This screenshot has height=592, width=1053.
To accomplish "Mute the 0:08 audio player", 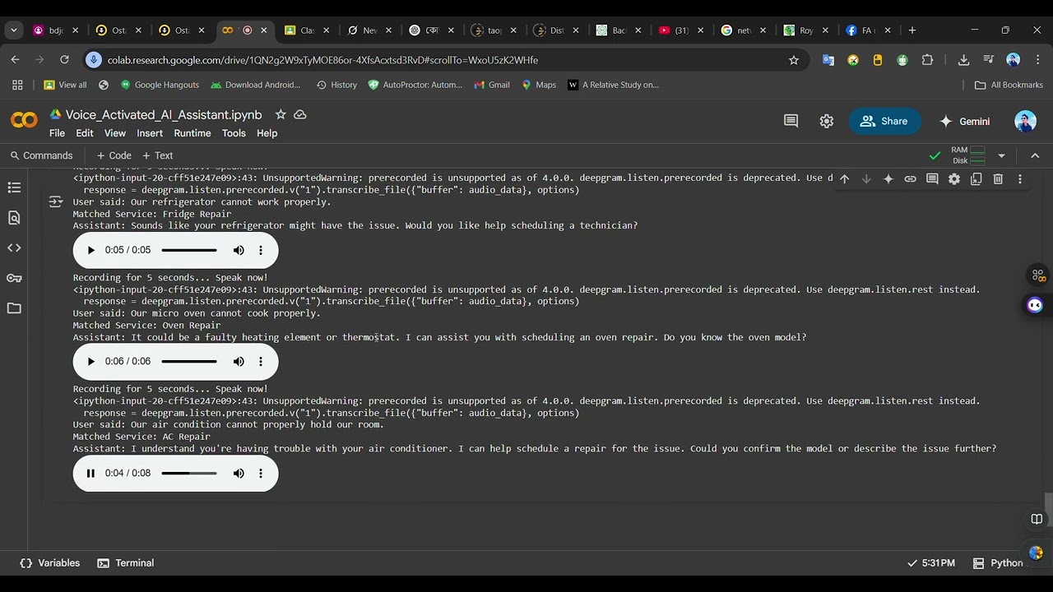I will pos(239,473).
